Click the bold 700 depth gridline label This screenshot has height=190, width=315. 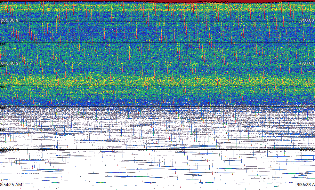point(3,151)
